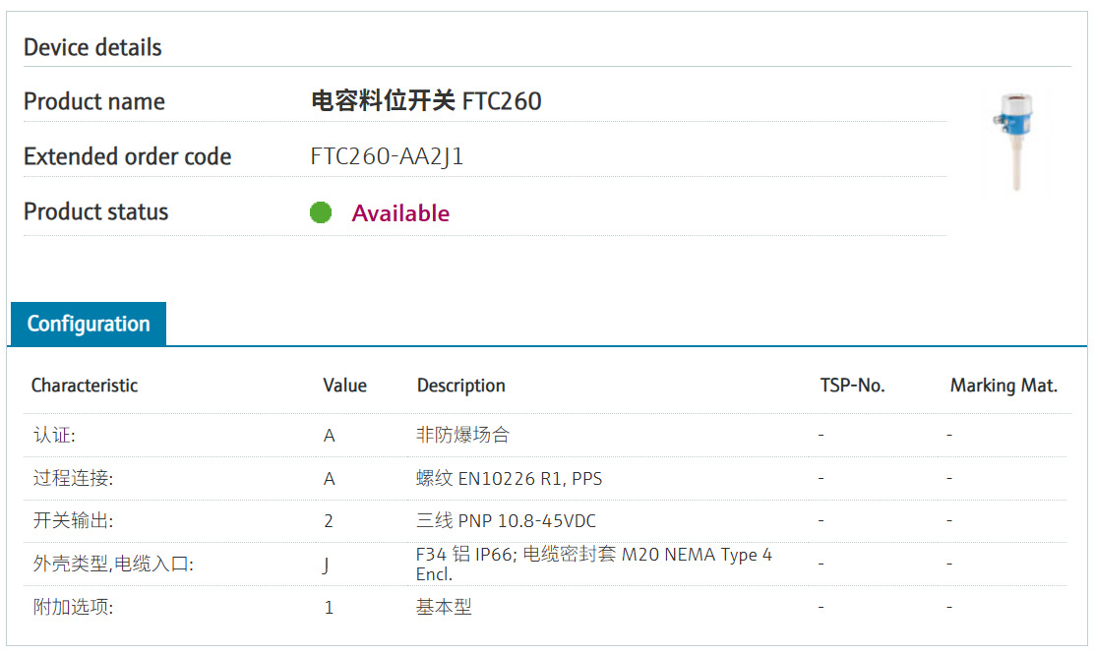Select the 认证 characteristic row
1095x655 pixels.
point(54,435)
